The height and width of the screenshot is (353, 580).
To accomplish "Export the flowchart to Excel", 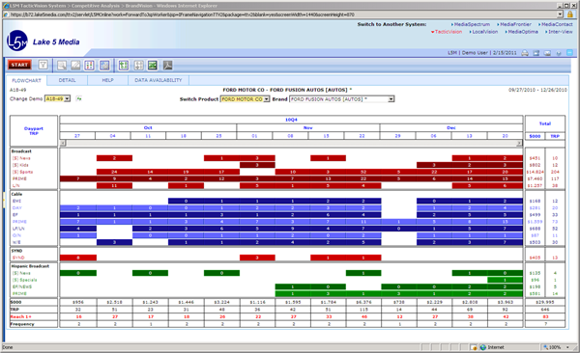I will click(153, 66).
